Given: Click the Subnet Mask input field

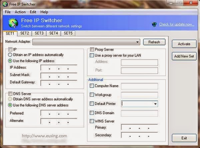Looking at the screenshot, I should (59, 75).
